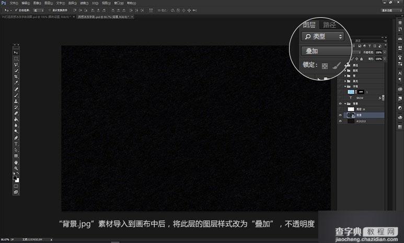Screen dimensions: 404x243
Task: Open the 帮助 menu
Action: click(x=131, y=3)
